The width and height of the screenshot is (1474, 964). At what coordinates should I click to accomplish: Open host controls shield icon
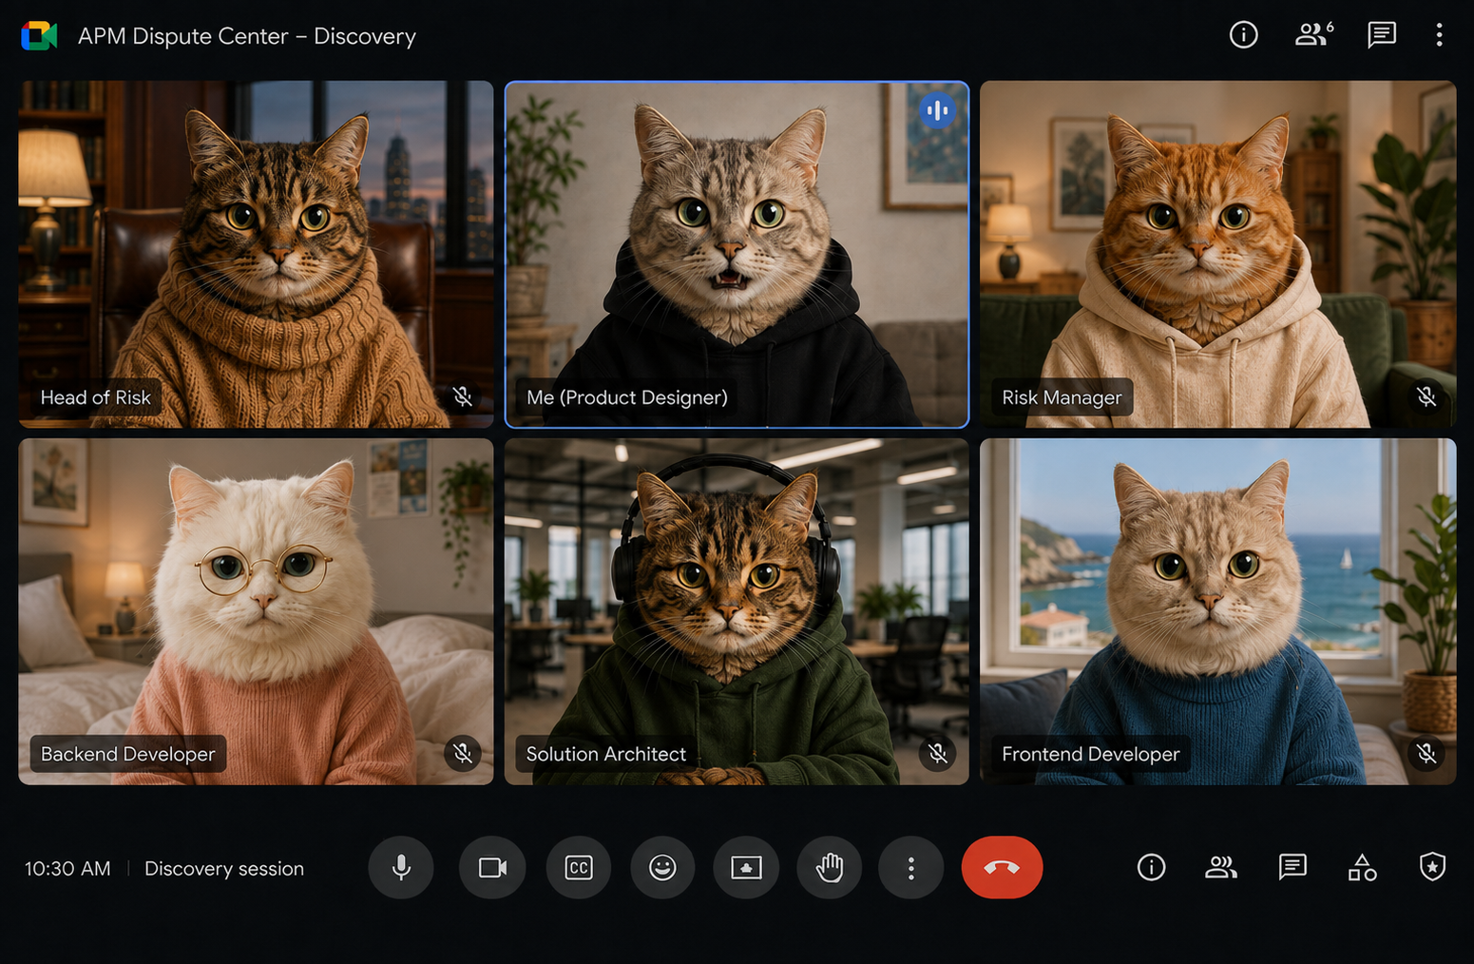pyautogui.click(x=1432, y=867)
